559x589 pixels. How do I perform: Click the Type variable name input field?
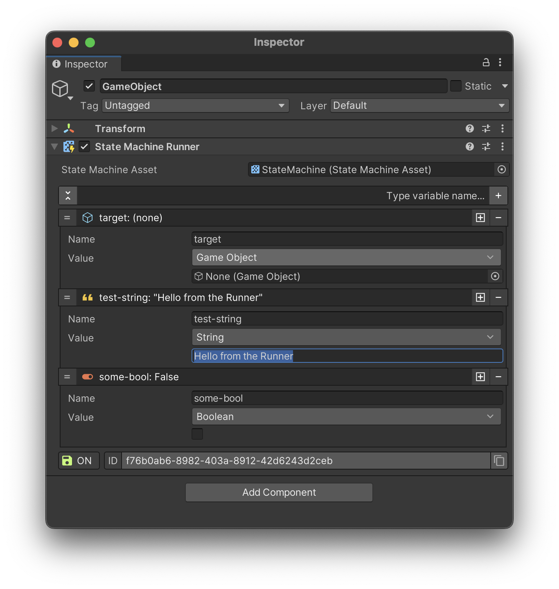(x=283, y=196)
